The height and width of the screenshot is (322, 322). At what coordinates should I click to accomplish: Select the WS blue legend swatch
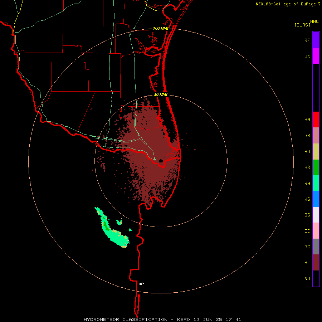(316, 199)
